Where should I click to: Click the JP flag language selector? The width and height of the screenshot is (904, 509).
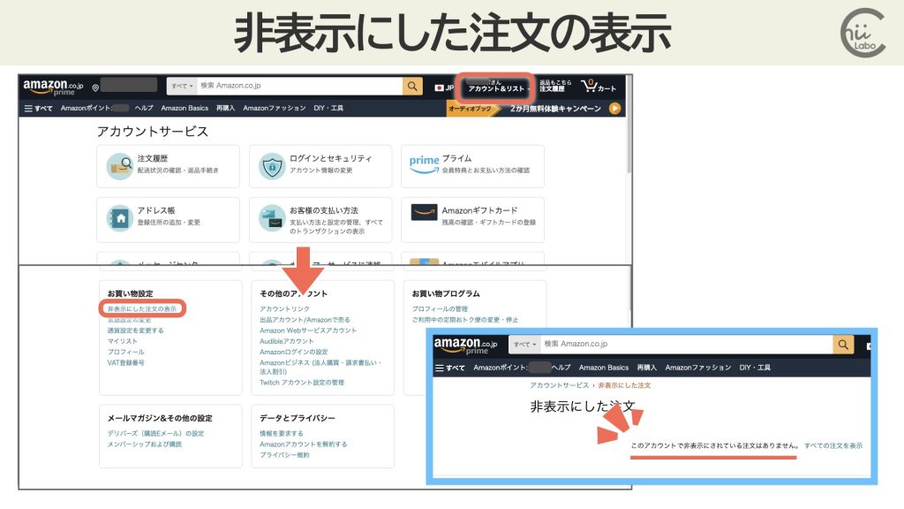(444, 87)
